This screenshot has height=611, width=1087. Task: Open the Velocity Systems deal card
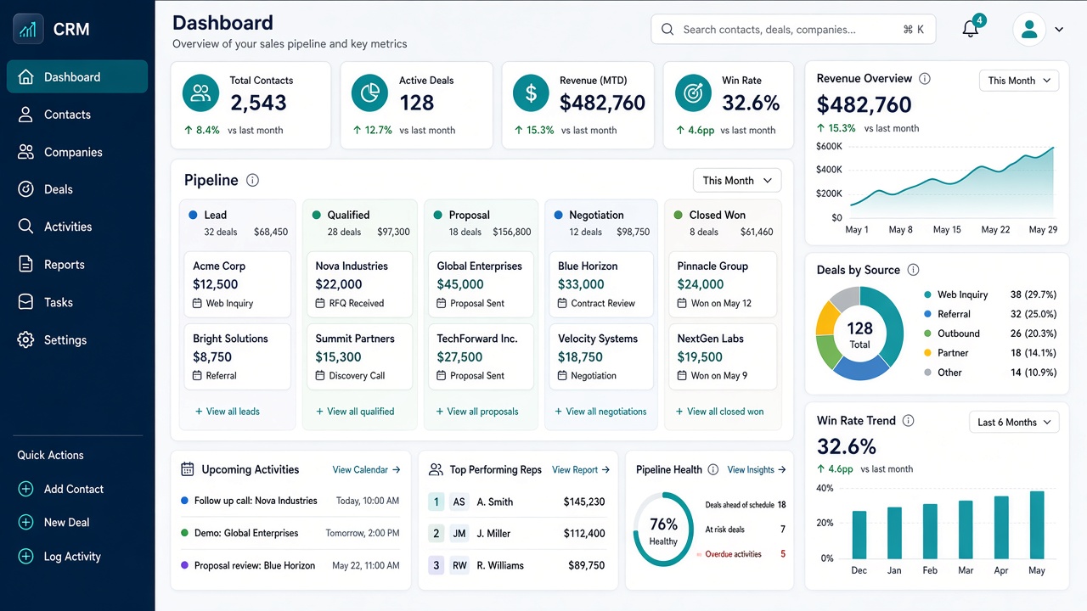[x=601, y=356]
